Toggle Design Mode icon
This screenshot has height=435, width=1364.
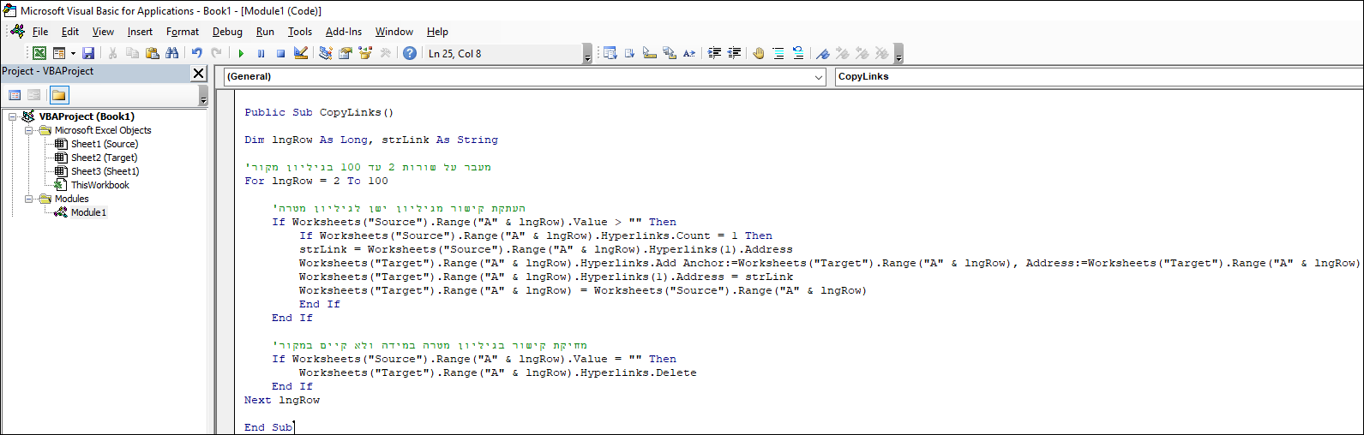coord(301,53)
